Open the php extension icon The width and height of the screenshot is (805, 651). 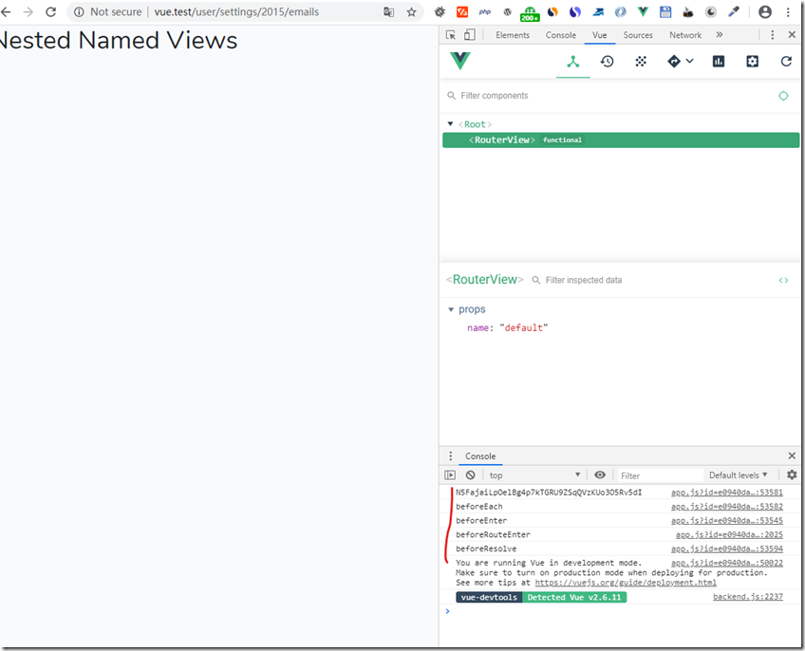(485, 11)
